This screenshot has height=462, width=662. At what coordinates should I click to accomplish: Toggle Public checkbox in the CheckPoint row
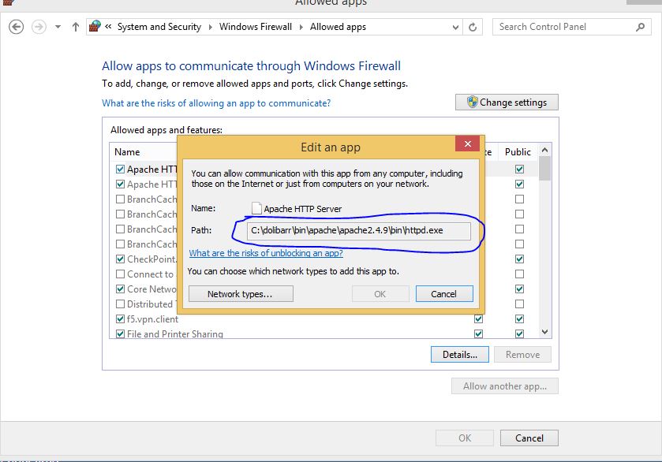tap(519, 259)
